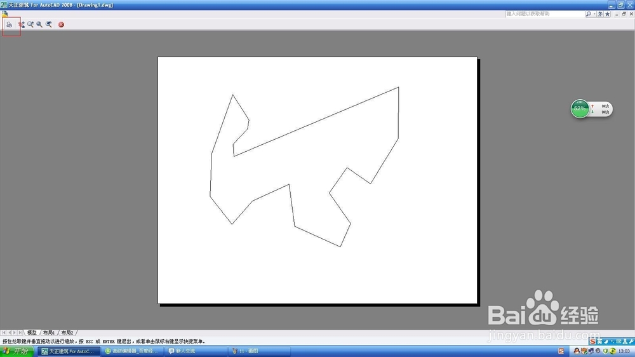Select the 新人交流 chat taskbar button
Screen dimensions: 635x357
click(x=196, y=351)
